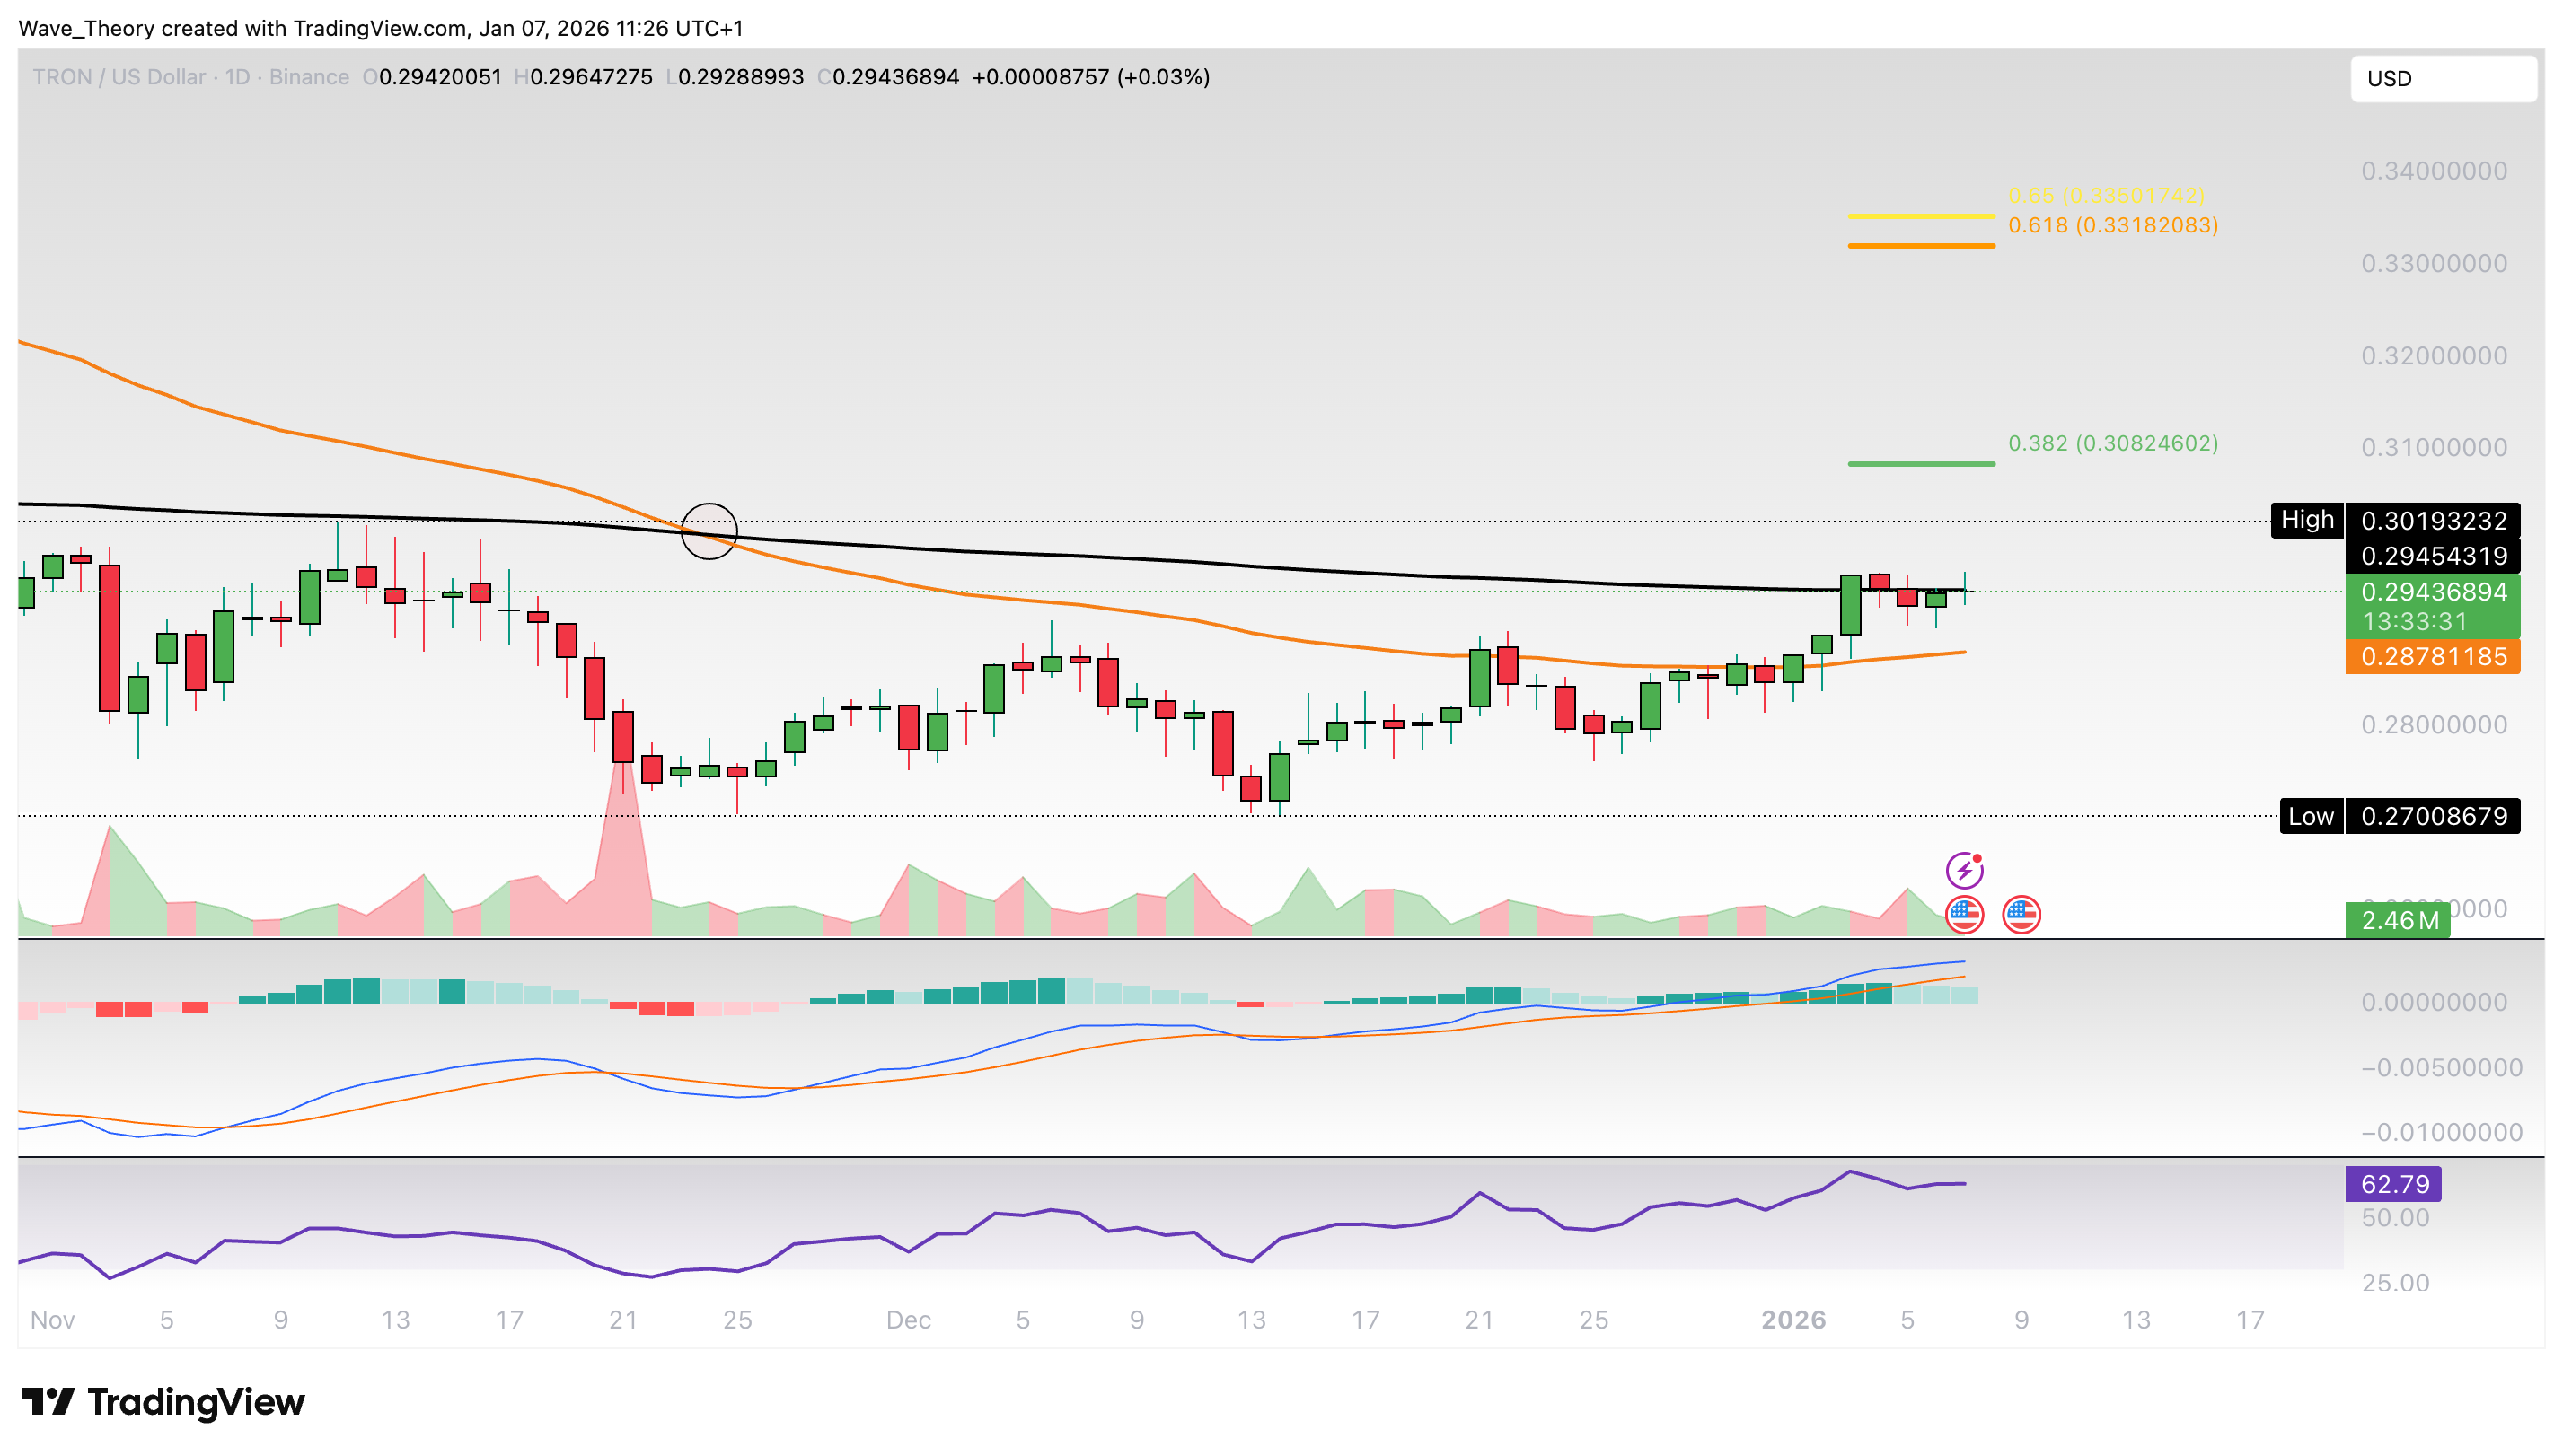Open the TradingView.com link in the header text
This screenshot has height=1456, width=2563.
coord(370,29)
